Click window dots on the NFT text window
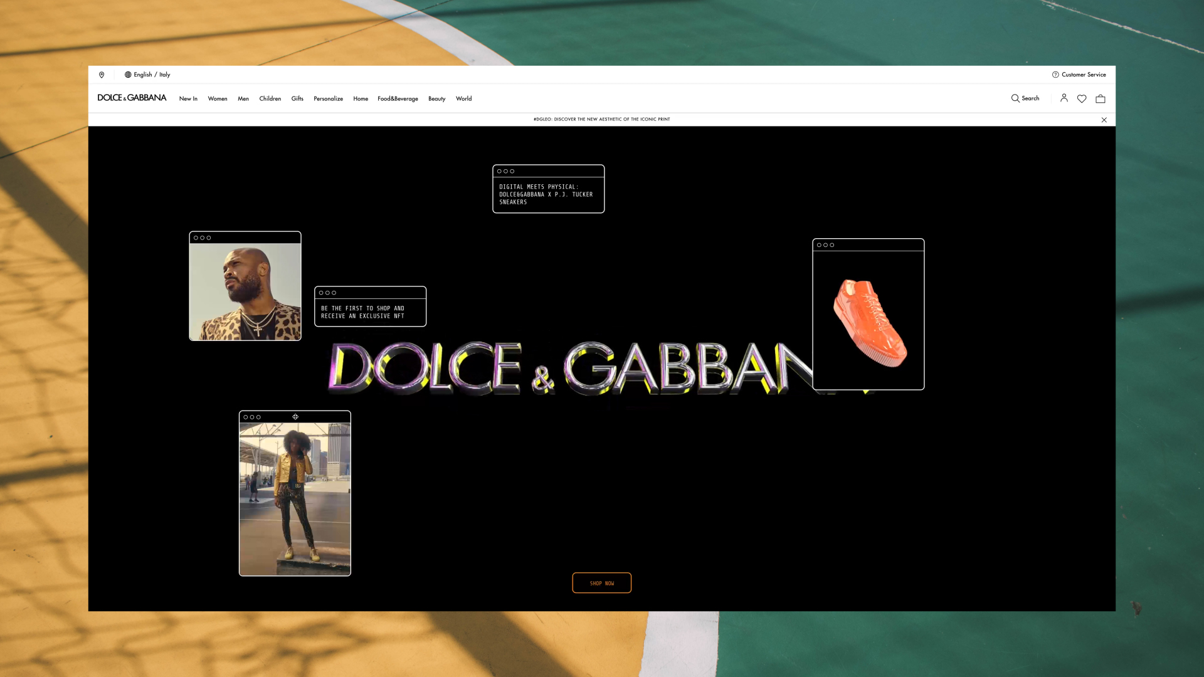Image resolution: width=1204 pixels, height=677 pixels. [x=327, y=293]
